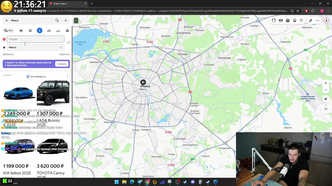This screenshot has width=332, height=186.
Task: Open the browser extensions puzzle icon
Action: [x=313, y=11]
